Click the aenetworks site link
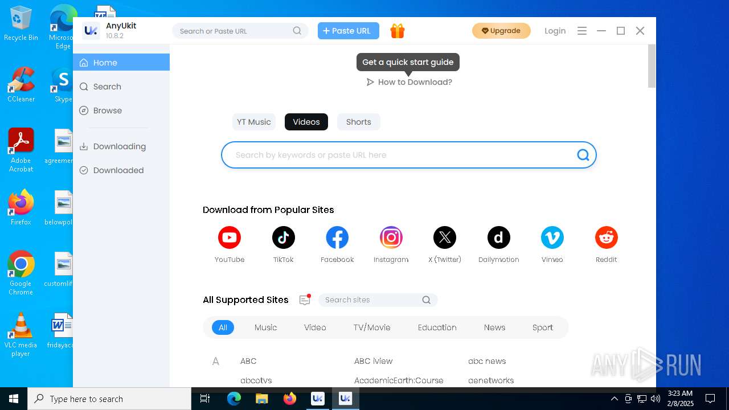The image size is (729, 410). pyautogui.click(x=491, y=380)
